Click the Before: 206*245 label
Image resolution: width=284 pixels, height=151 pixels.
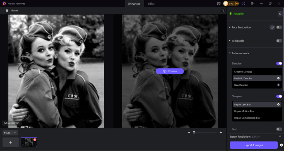click(11, 123)
